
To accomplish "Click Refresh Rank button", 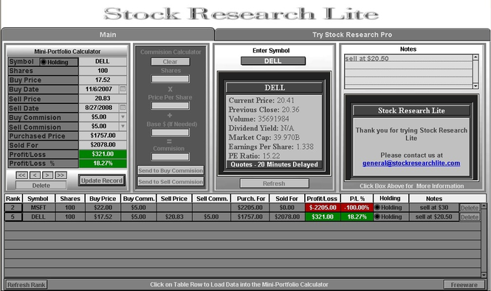I will tap(27, 285).
